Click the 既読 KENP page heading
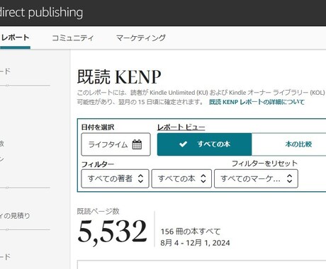 [x=119, y=77]
